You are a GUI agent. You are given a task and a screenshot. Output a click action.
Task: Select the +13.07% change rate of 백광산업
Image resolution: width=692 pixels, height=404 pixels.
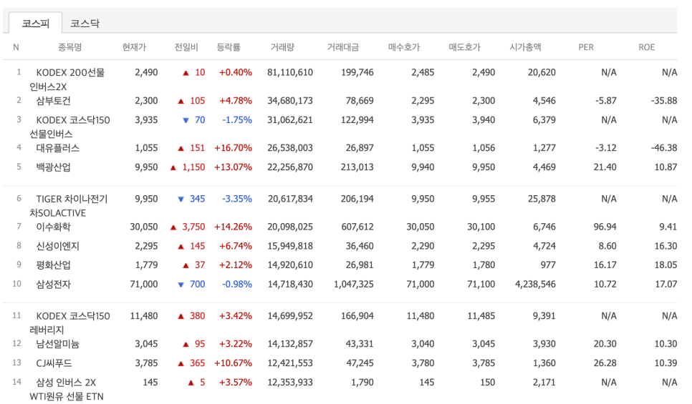pos(233,167)
